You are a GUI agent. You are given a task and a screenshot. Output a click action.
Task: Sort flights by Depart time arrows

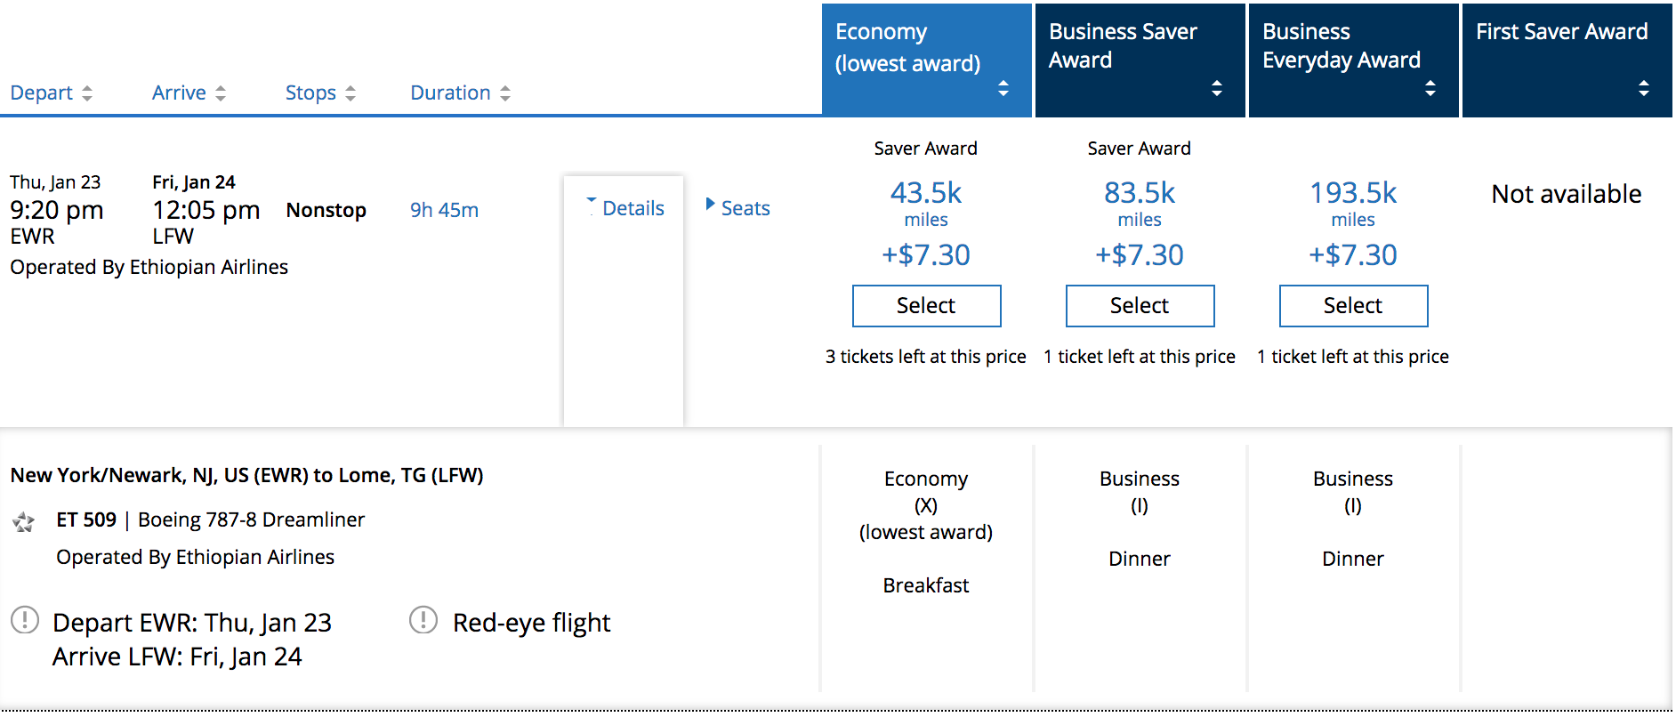click(x=87, y=93)
